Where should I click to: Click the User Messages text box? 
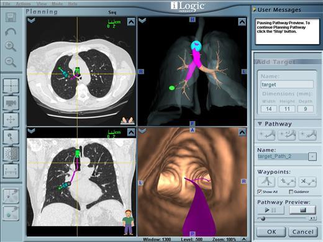pyautogui.click(x=287, y=32)
